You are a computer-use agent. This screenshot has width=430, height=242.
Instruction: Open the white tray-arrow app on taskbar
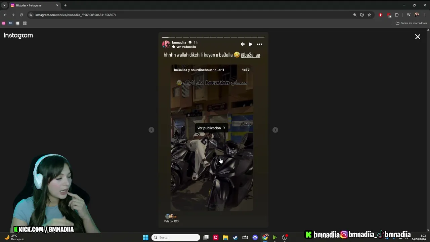coord(245,238)
